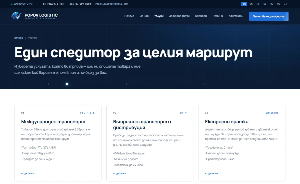
Task: Switch language to BG
Action: click(244, 4)
